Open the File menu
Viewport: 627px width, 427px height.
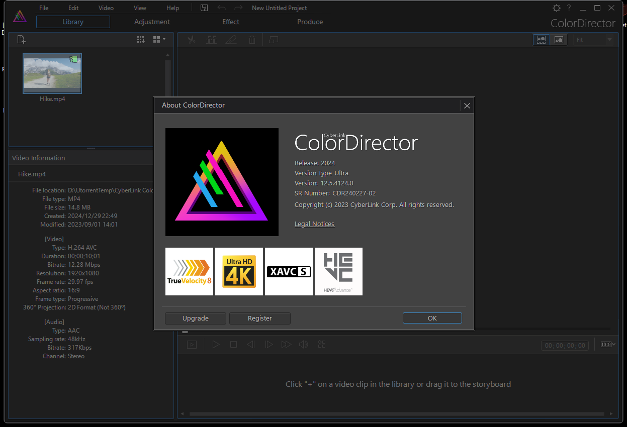[x=44, y=8]
